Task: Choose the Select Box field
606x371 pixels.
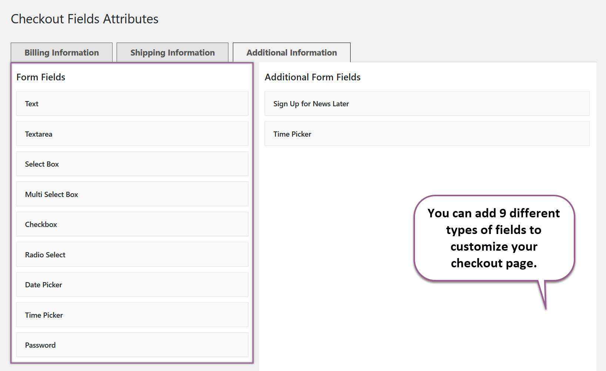Action: (x=132, y=164)
